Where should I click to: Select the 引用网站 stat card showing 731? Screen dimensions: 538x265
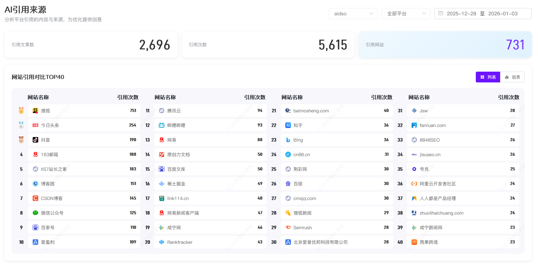coord(445,45)
